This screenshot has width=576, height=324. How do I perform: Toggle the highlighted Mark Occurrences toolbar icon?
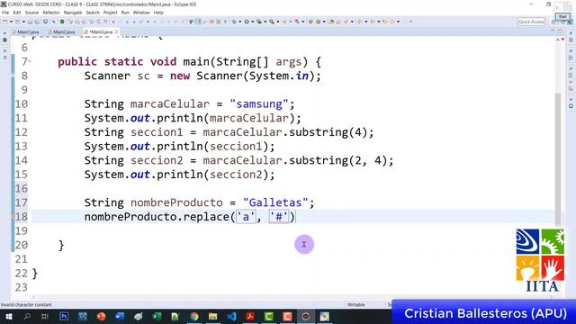pos(198,22)
